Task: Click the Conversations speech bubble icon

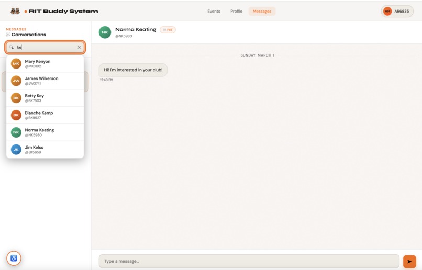Action: [8, 35]
